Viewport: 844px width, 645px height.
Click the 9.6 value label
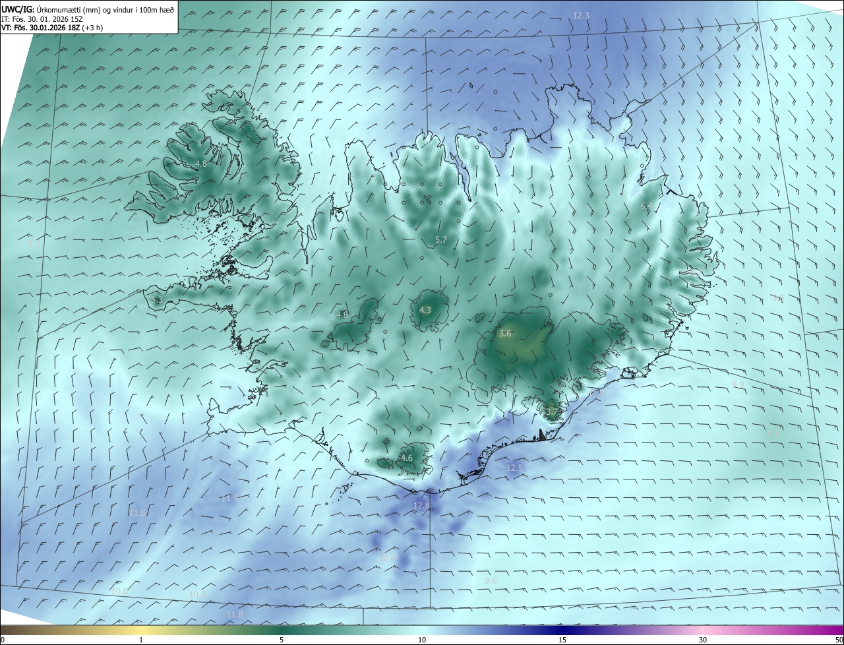(x=491, y=580)
